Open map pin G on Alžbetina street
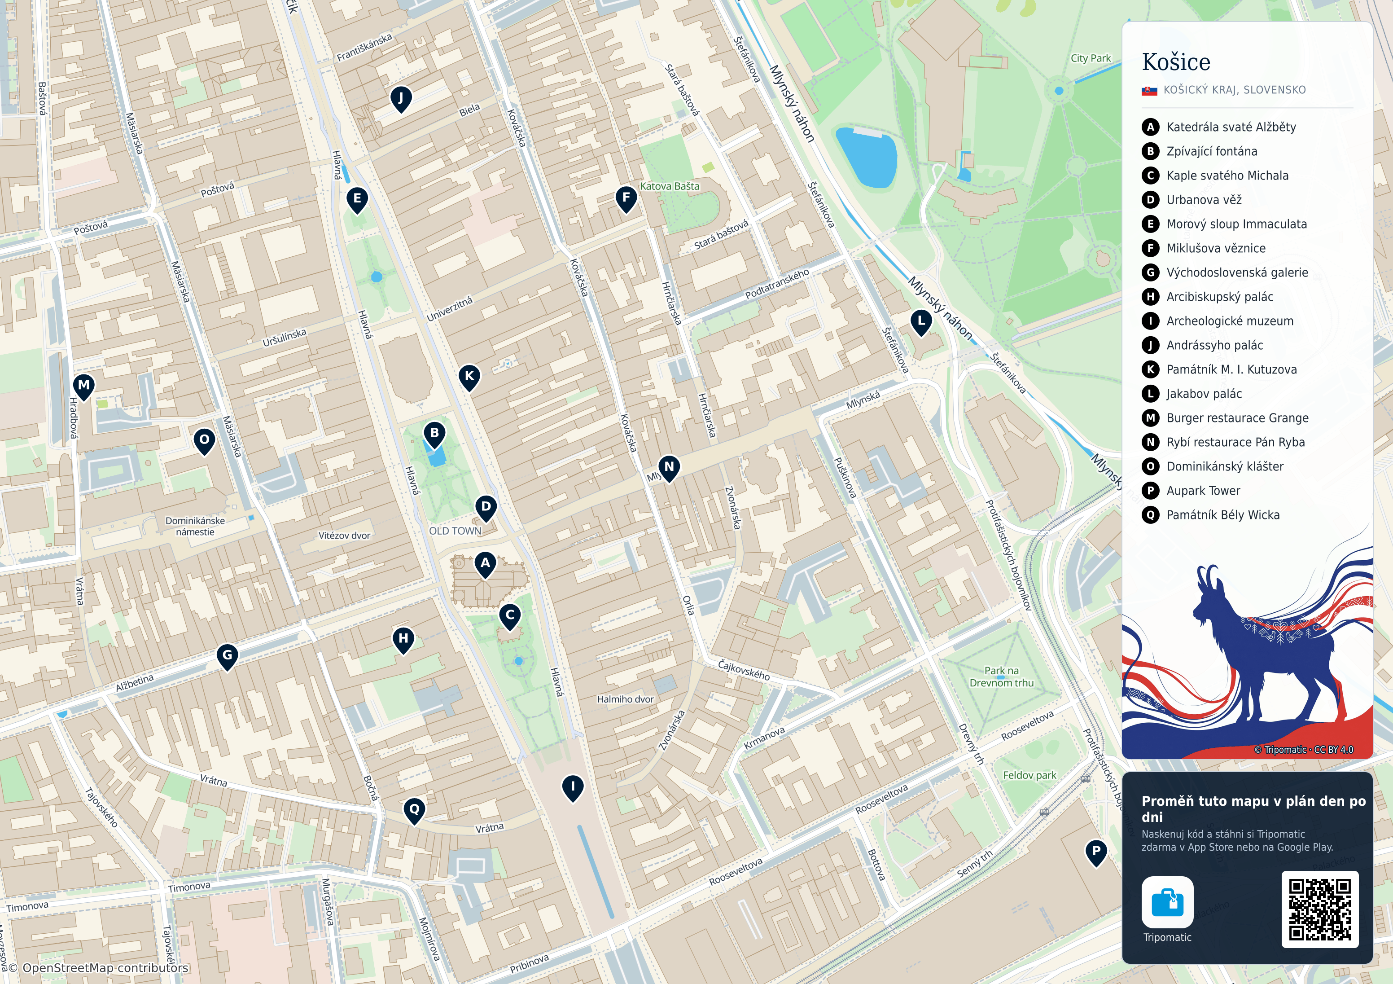 tap(228, 657)
